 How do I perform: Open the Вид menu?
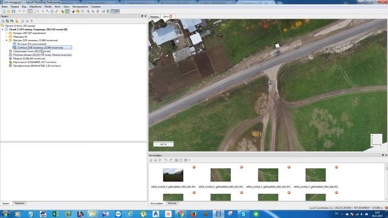click(24, 7)
